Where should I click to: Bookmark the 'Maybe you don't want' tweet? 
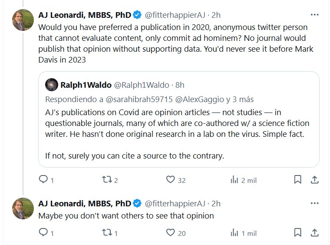click(x=298, y=233)
